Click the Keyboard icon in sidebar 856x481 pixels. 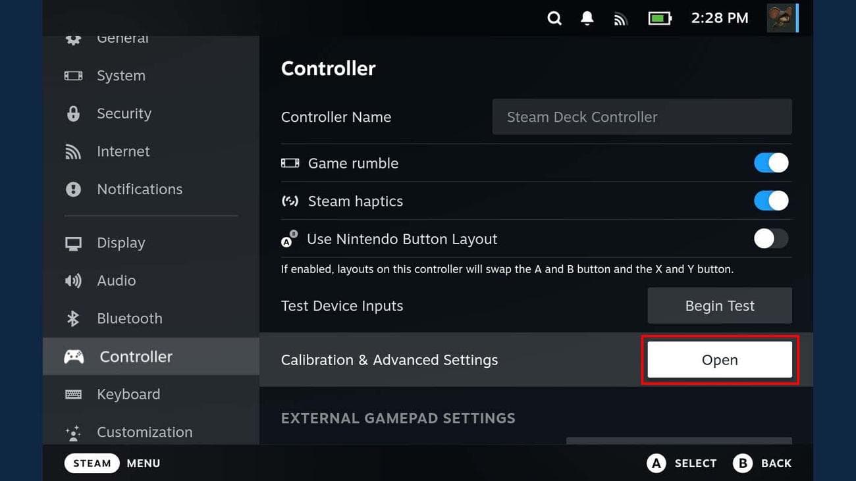[73, 393]
